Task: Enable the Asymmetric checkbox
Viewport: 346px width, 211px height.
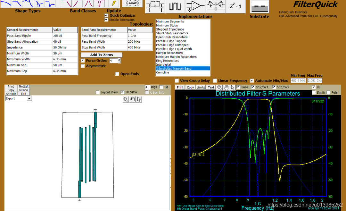Action: coord(83,66)
